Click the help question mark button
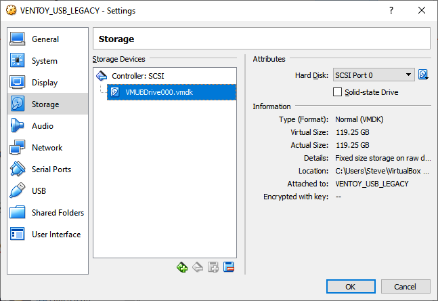The width and height of the screenshot is (438, 301). (391, 11)
